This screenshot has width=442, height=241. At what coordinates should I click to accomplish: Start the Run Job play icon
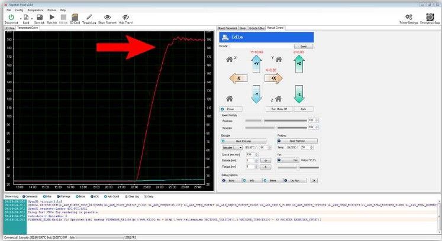coord(52,17)
